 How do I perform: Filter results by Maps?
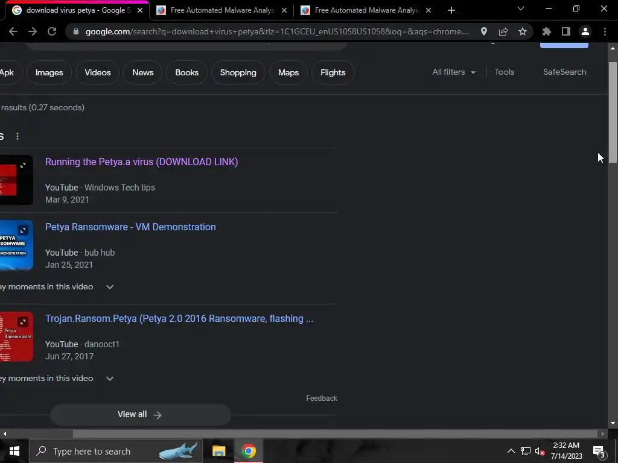[288, 72]
